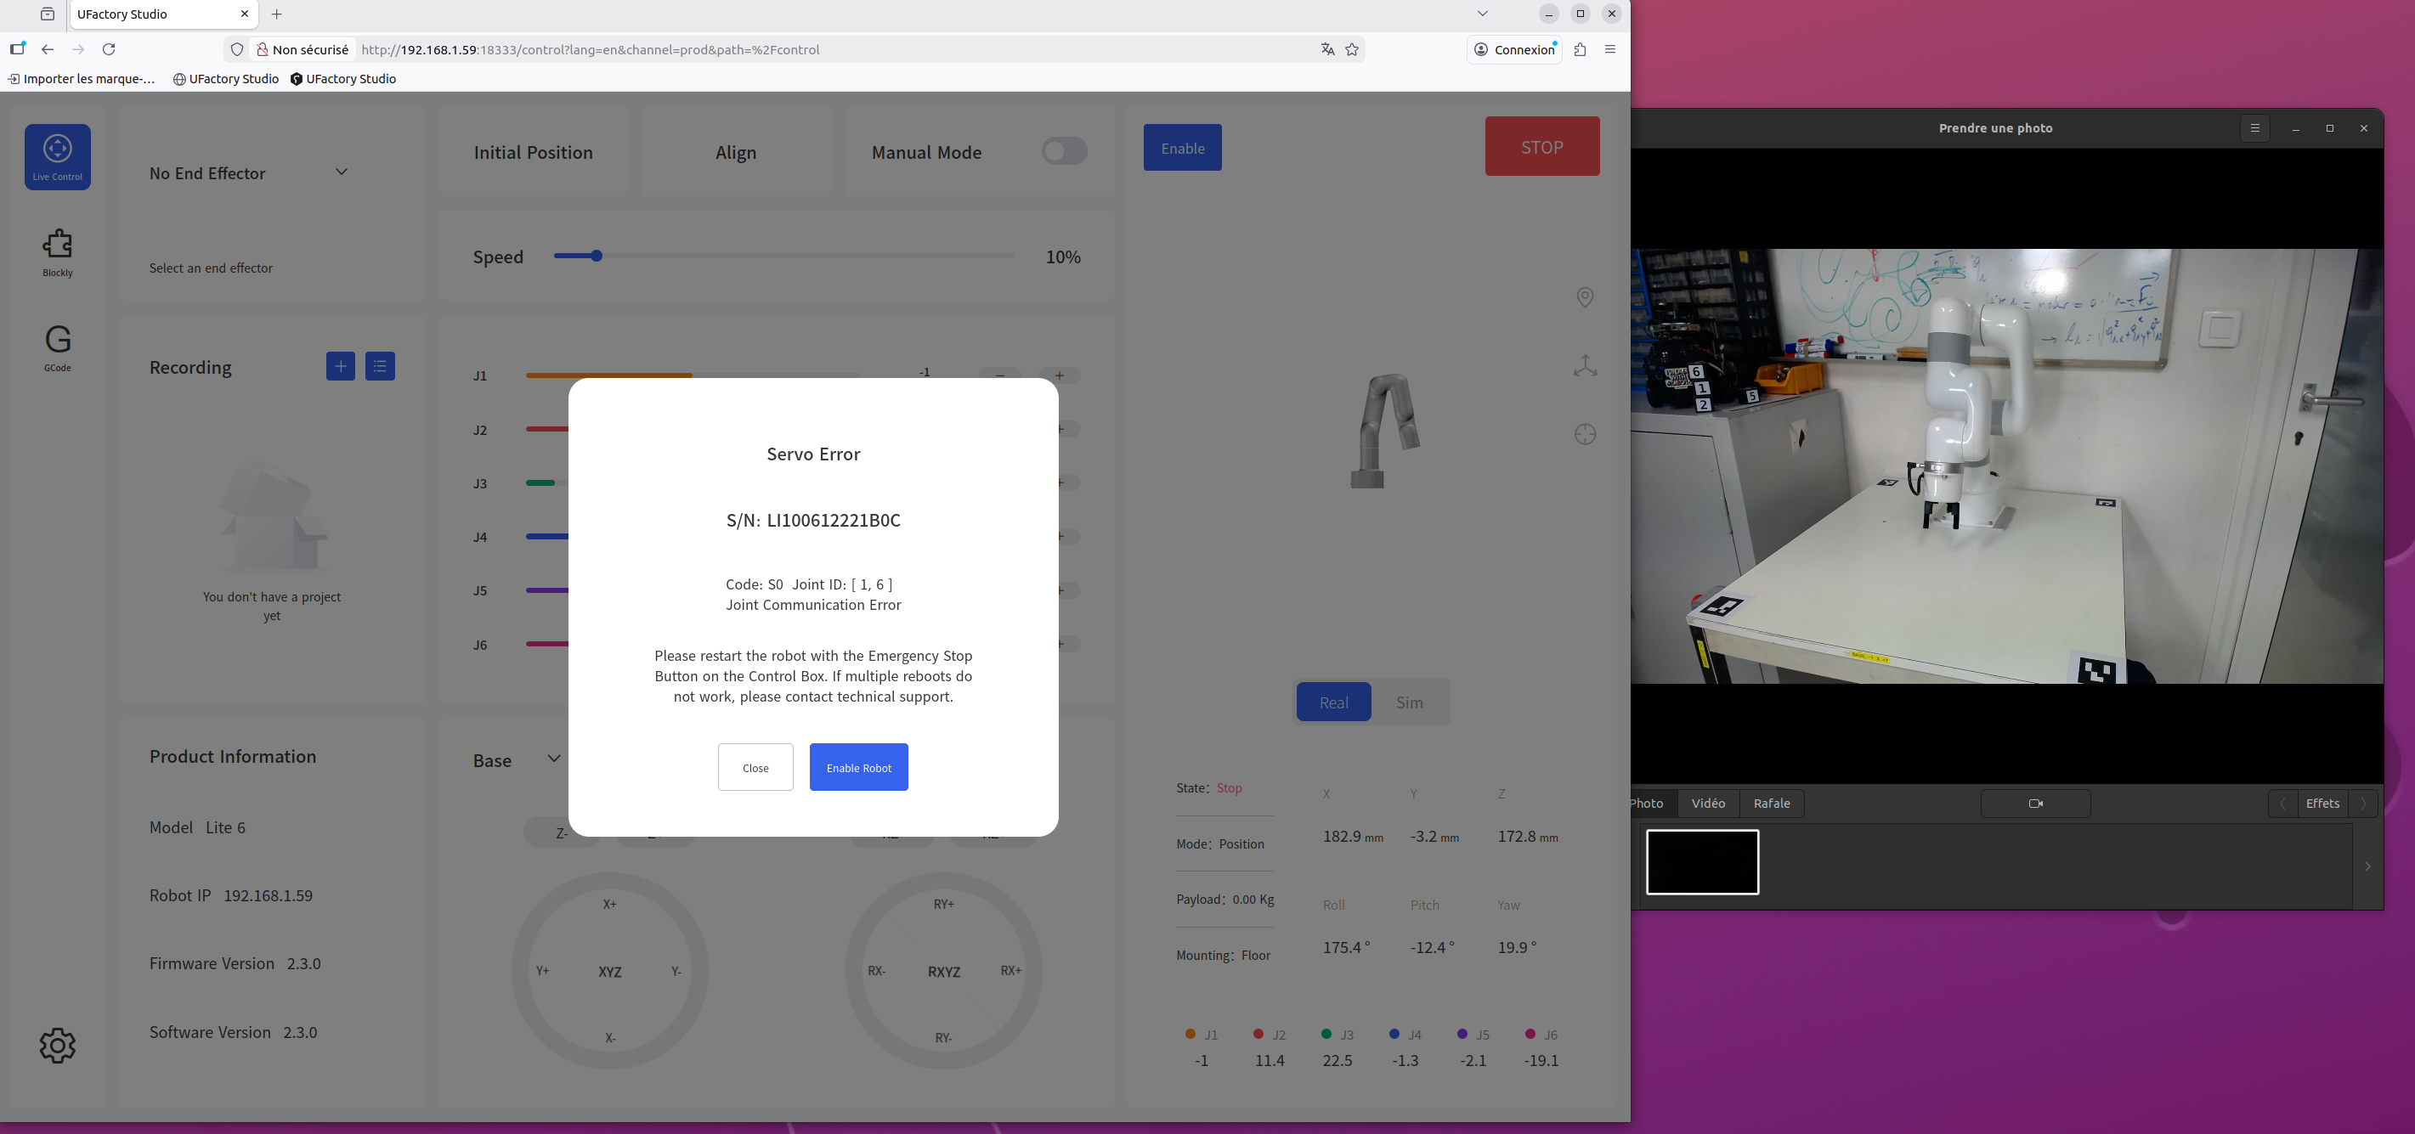
Task: Open the Blockly puzzle icon
Action: click(57, 245)
